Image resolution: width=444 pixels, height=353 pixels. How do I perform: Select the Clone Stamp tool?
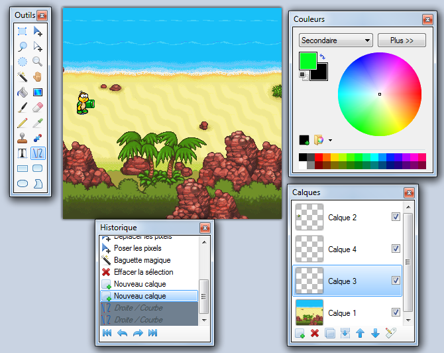22,139
